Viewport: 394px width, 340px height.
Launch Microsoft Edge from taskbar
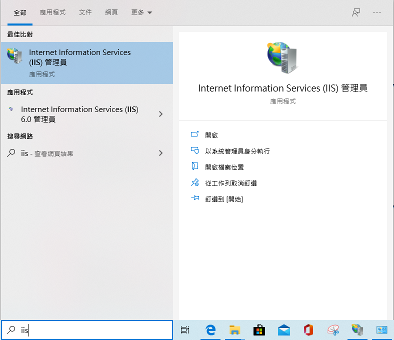[210, 329]
